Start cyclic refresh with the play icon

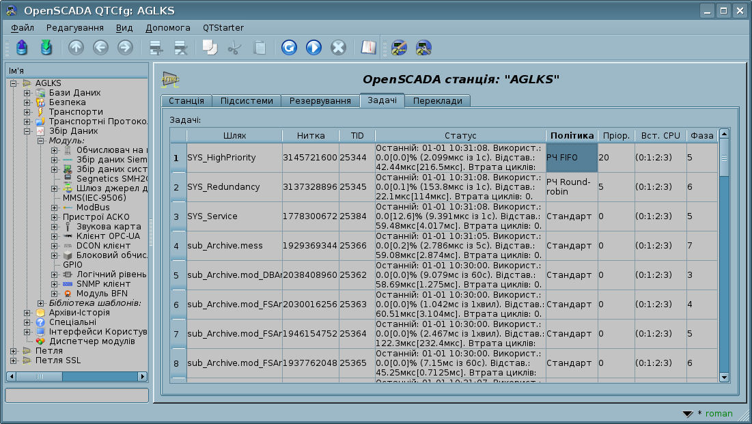(x=314, y=48)
